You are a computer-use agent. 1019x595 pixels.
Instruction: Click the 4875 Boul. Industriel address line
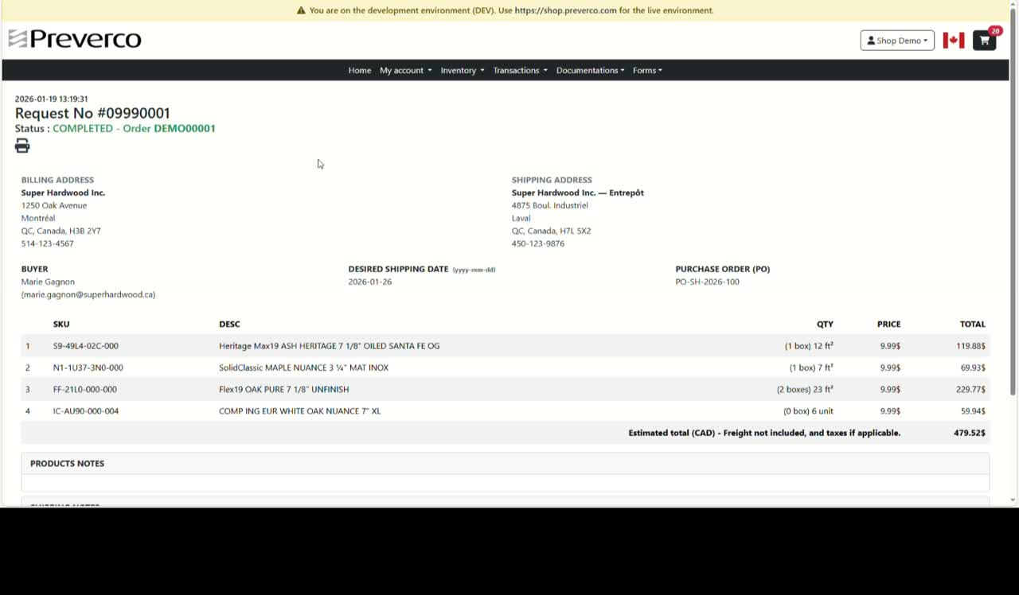click(x=550, y=205)
